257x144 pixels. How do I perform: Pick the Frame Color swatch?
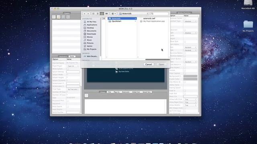pos(190,79)
